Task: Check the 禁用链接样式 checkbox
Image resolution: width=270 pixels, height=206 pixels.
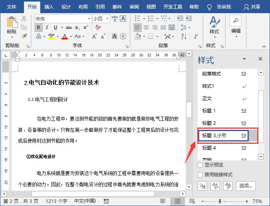Action: [200, 175]
